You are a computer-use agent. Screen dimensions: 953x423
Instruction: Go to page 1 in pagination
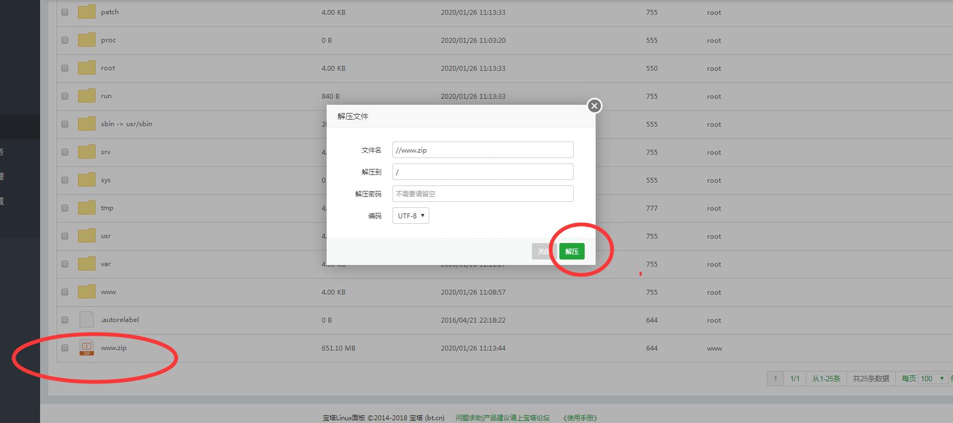tap(775, 379)
